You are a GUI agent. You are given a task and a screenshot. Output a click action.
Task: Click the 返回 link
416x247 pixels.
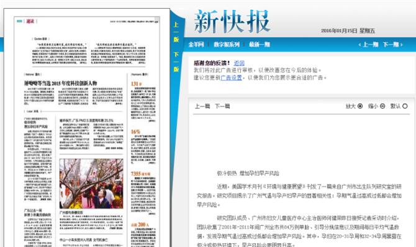pyautogui.click(x=239, y=63)
